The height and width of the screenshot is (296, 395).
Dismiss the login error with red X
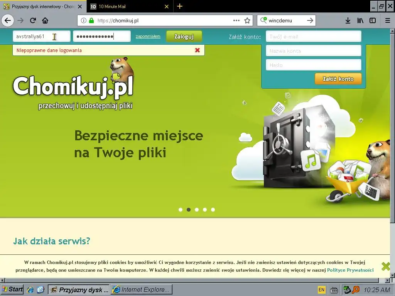point(197,50)
